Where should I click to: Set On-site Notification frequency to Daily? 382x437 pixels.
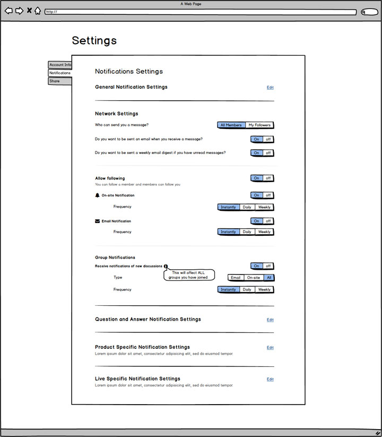pos(247,207)
